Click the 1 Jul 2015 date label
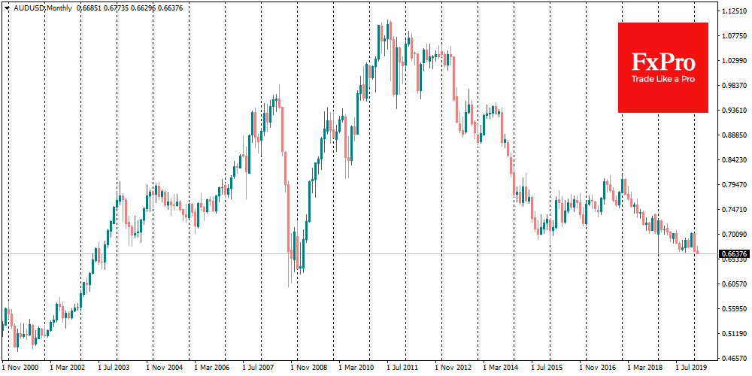The image size is (752, 376). point(546,368)
